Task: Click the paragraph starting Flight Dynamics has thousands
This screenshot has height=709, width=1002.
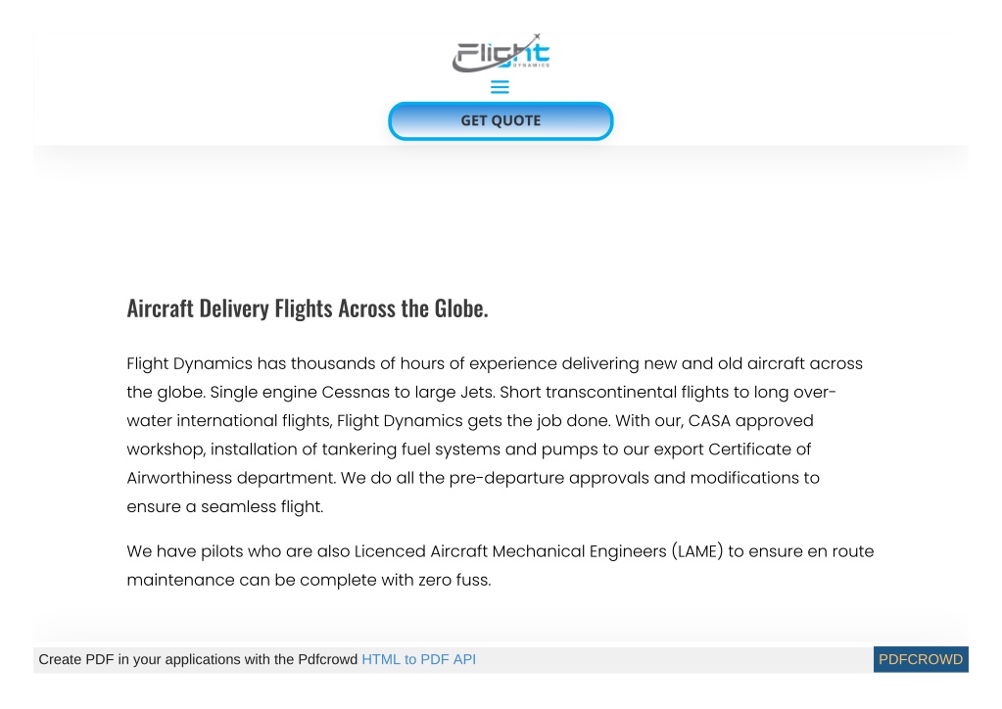Action: [x=495, y=435]
